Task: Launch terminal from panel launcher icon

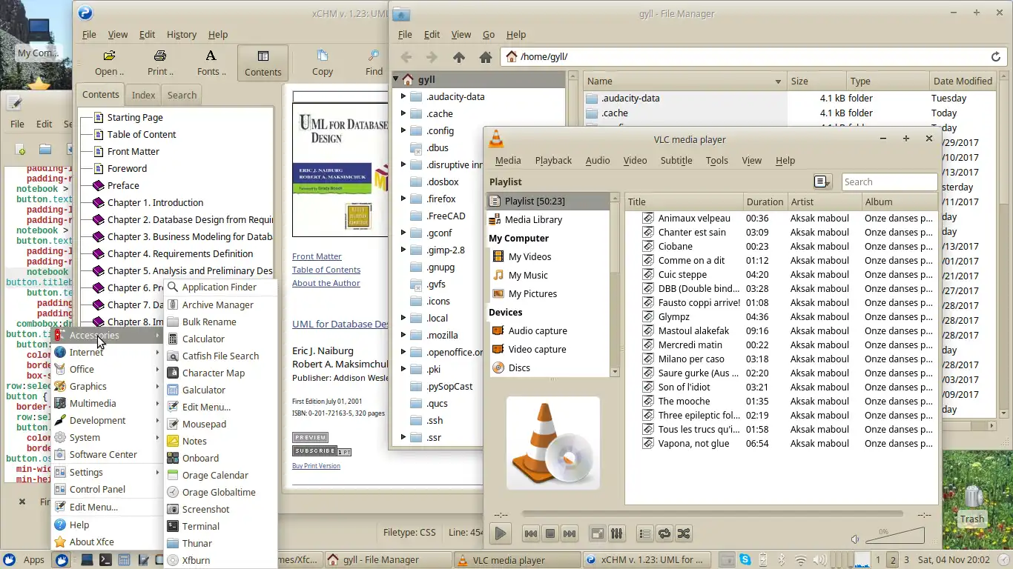Action: 106,560
